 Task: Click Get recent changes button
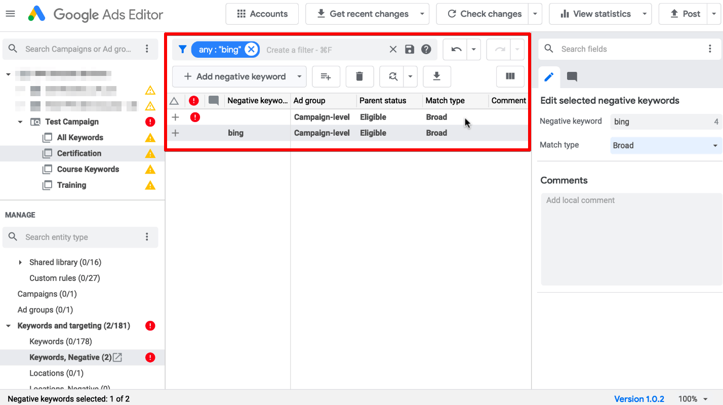pyautogui.click(x=363, y=14)
